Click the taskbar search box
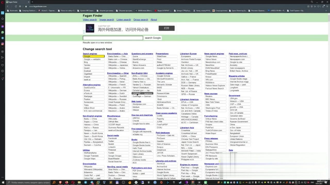Image resolution: width=330 pixels, height=185 pixels. pos(28,182)
